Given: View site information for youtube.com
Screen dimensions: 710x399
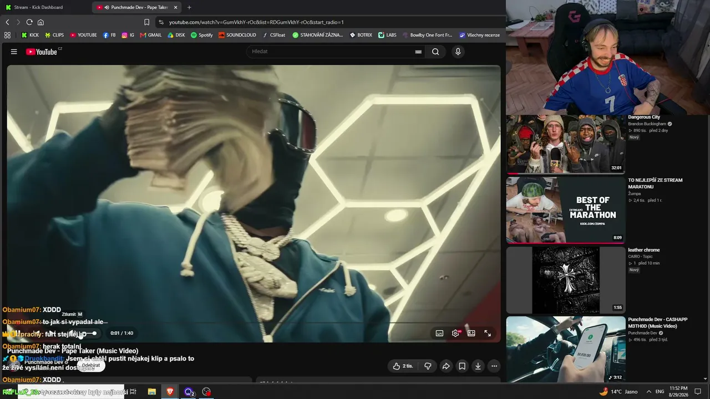Looking at the screenshot, I should pos(161,22).
